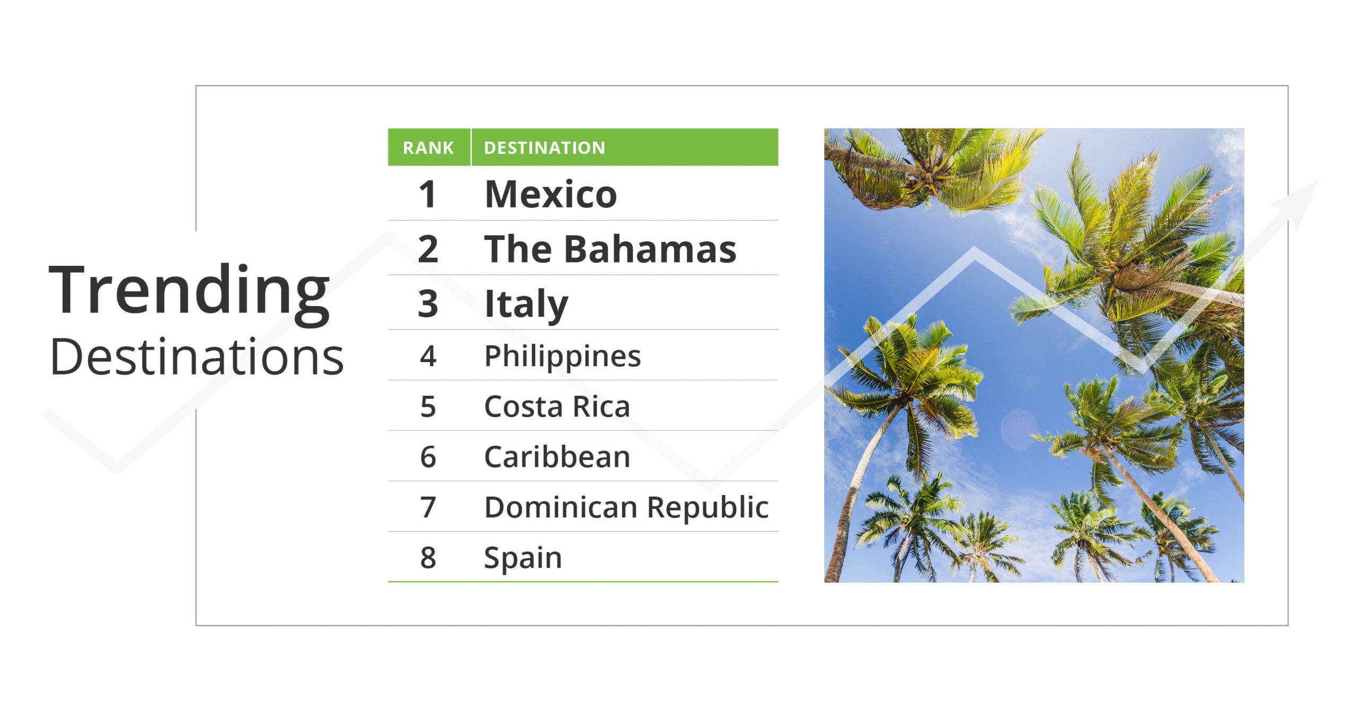Select Costa Rica in the table
Screen dimensions: 1359x711
click(x=557, y=406)
